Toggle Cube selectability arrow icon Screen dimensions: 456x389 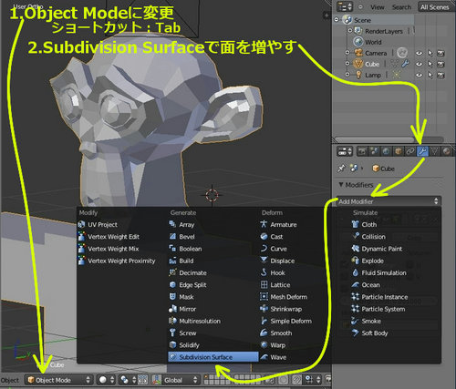click(x=430, y=64)
